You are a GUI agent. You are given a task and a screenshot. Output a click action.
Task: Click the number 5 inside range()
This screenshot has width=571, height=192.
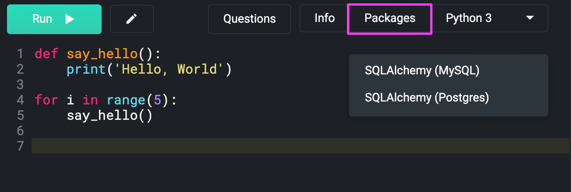[157, 100]
